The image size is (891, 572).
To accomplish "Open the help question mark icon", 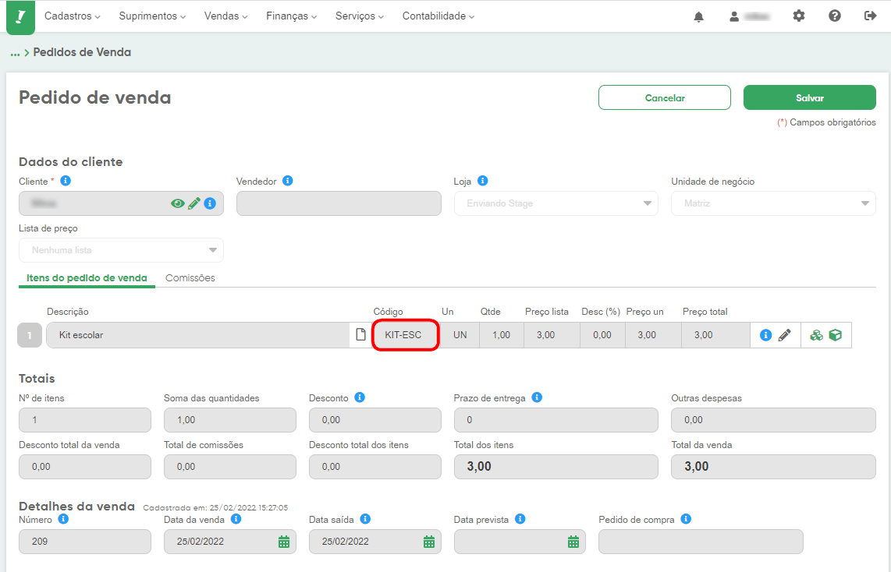I will [835, 16].
